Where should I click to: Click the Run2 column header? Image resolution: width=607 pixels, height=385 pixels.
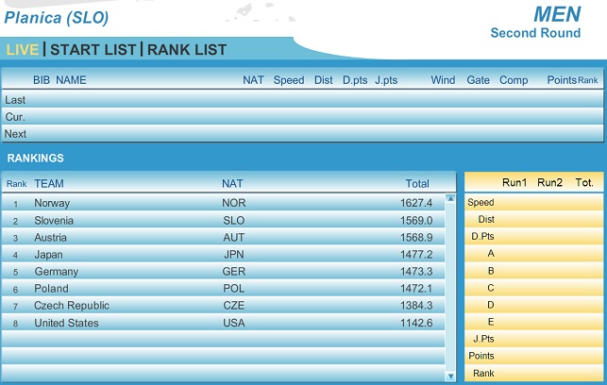tap(549, 182)
